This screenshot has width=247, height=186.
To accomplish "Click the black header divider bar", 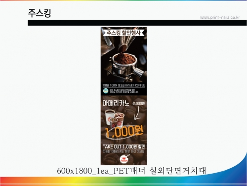I will pos(137,23).
